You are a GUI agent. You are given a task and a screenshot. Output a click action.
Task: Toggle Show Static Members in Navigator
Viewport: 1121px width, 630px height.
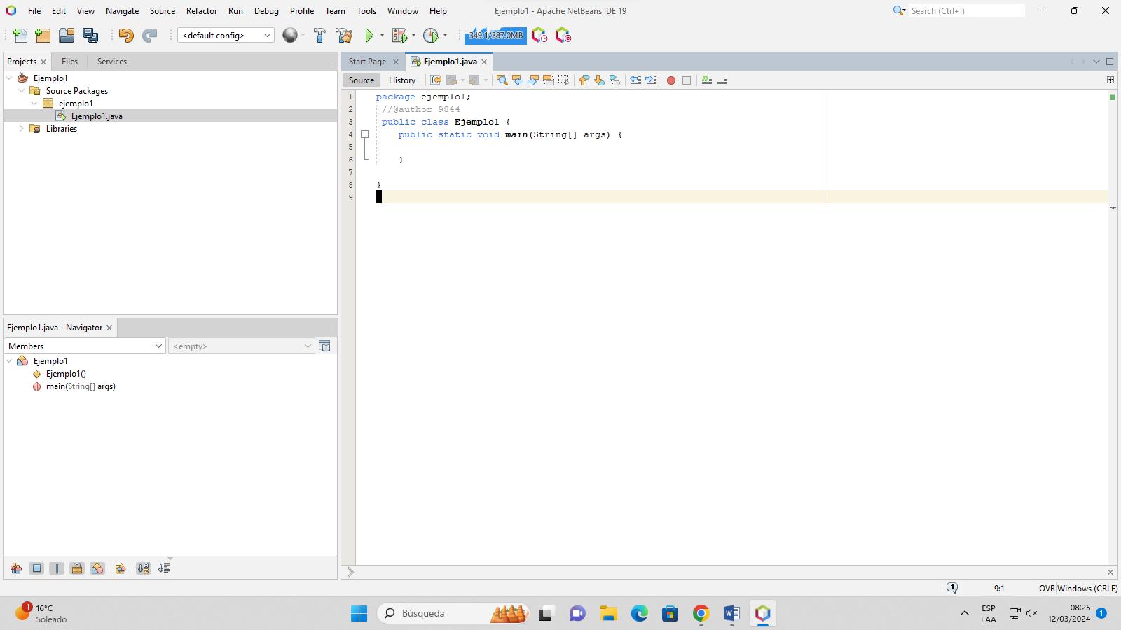(x=57, y=568)
